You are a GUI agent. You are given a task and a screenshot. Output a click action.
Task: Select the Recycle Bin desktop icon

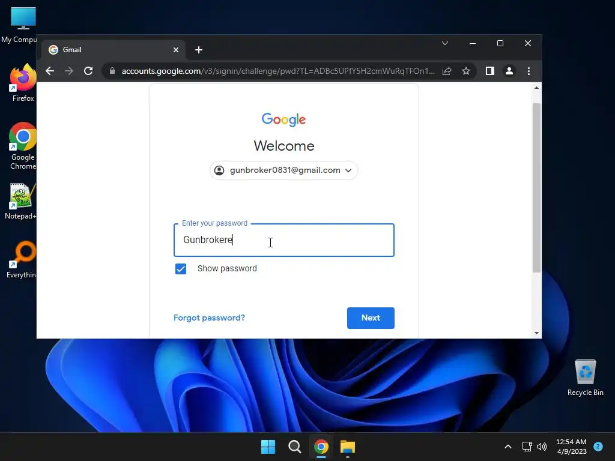click(585, 378)
